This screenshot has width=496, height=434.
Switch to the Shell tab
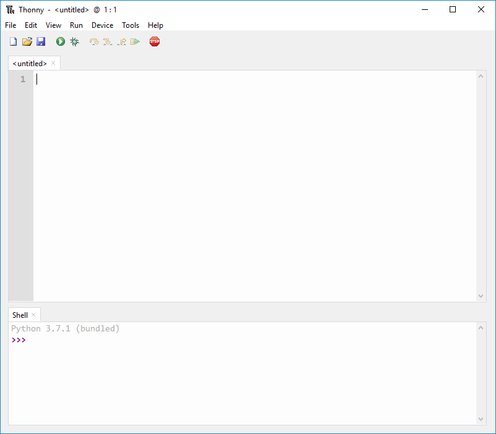point(19,315)
